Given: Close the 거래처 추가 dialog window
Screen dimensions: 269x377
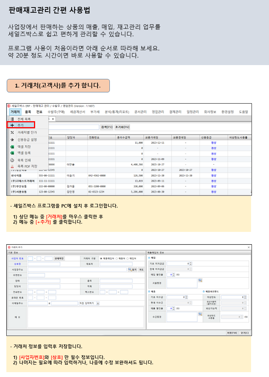Looking at the screenshot, I should pos(248,247).
